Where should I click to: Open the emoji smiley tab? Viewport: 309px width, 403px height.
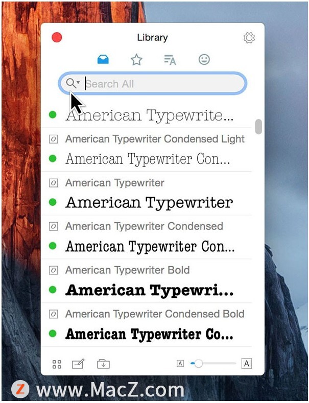(x=204, y=59)
